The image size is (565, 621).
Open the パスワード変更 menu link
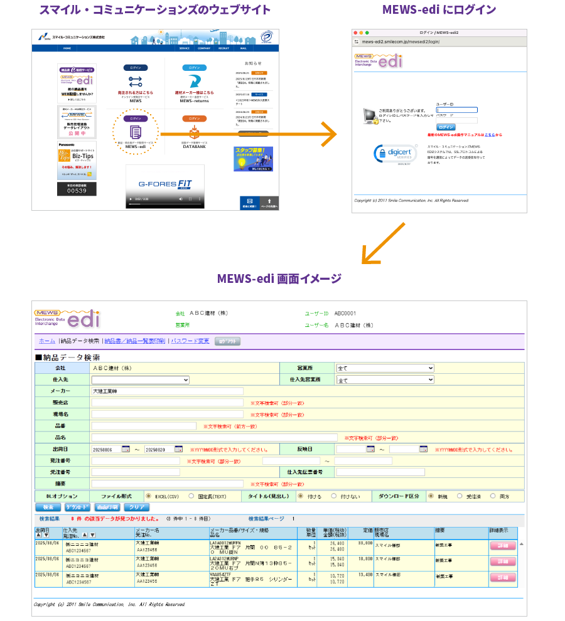(x=190, y=341)
